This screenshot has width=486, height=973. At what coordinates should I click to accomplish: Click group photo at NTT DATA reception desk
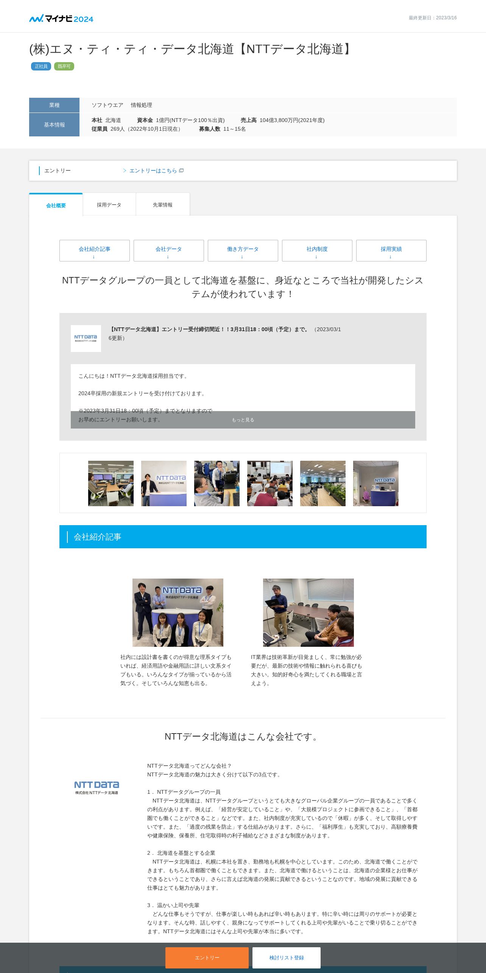[178, 613]
